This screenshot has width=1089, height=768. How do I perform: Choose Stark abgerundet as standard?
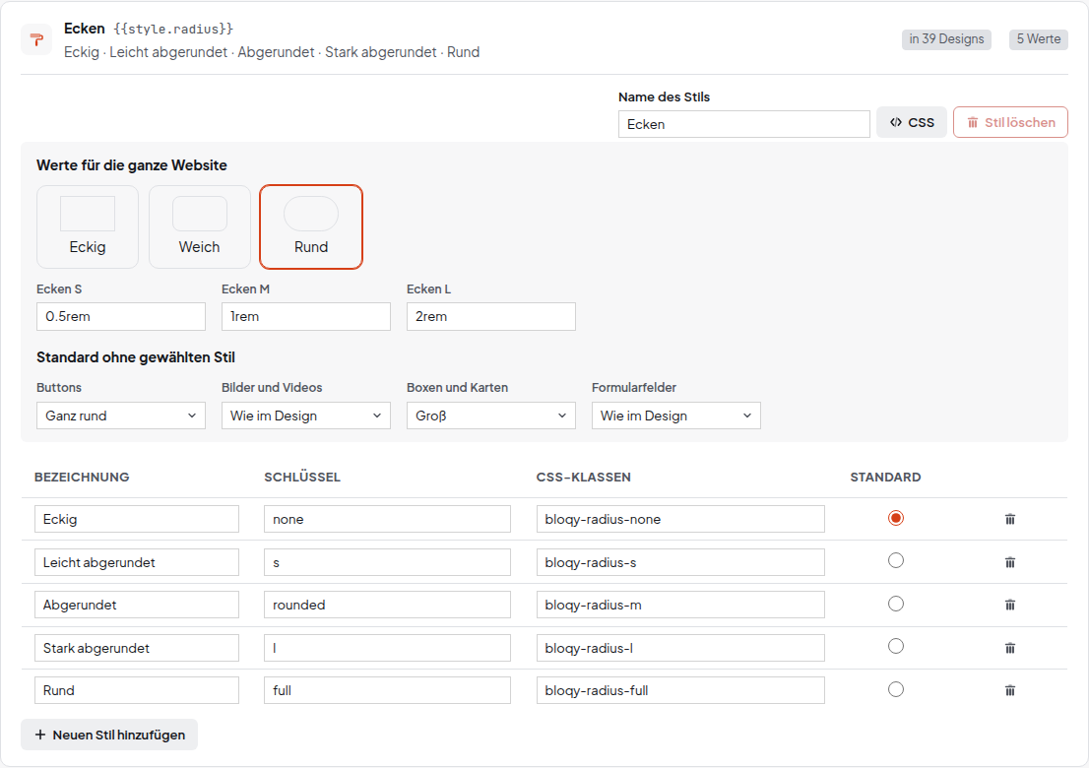pos(896,647)
